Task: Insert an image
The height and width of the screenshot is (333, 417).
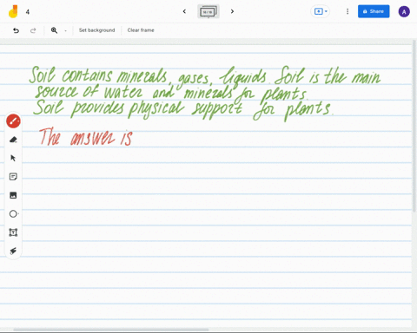Action: tap(13, 195)
